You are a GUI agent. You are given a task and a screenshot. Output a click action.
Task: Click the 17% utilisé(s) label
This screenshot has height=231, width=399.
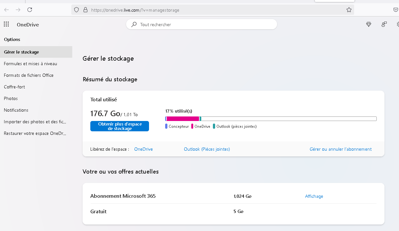click(x=179, y=111)
